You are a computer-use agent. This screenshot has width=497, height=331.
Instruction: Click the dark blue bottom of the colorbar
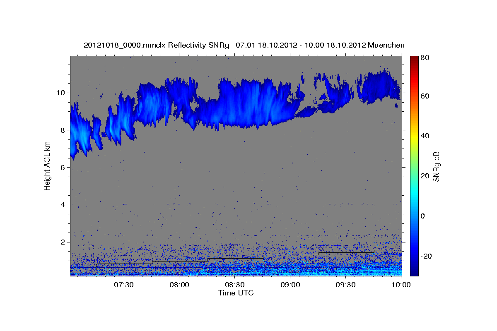[414, 271]
